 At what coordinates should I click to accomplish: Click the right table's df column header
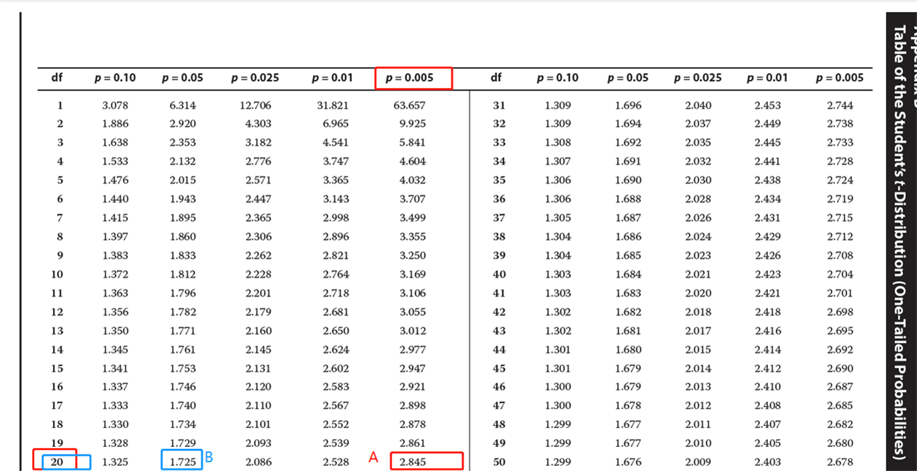coord(496,78)
